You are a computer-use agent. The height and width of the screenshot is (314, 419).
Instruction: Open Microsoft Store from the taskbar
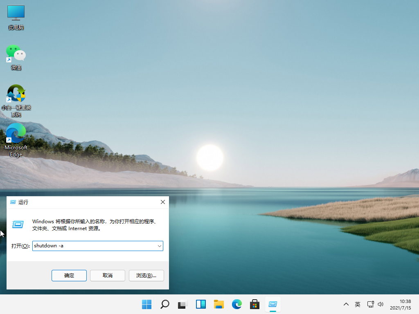(x=255, y=304)
